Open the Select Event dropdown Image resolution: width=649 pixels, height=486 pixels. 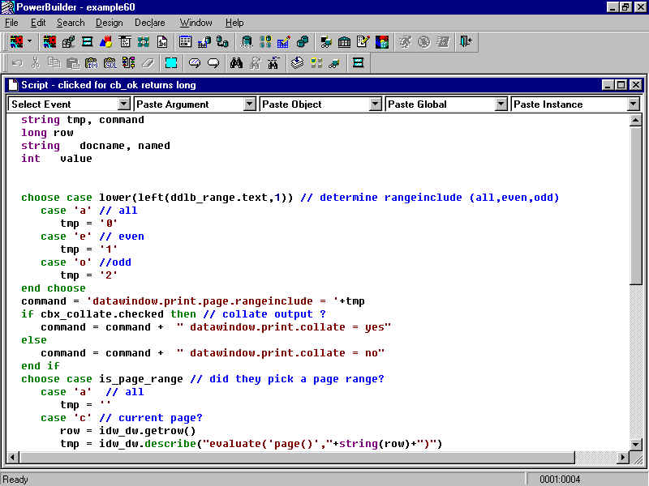click(124, 104)
